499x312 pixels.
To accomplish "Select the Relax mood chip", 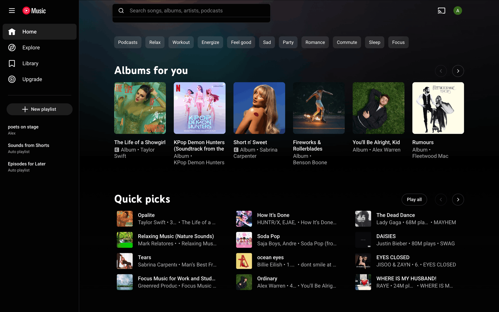I will (x=155, y=42).
